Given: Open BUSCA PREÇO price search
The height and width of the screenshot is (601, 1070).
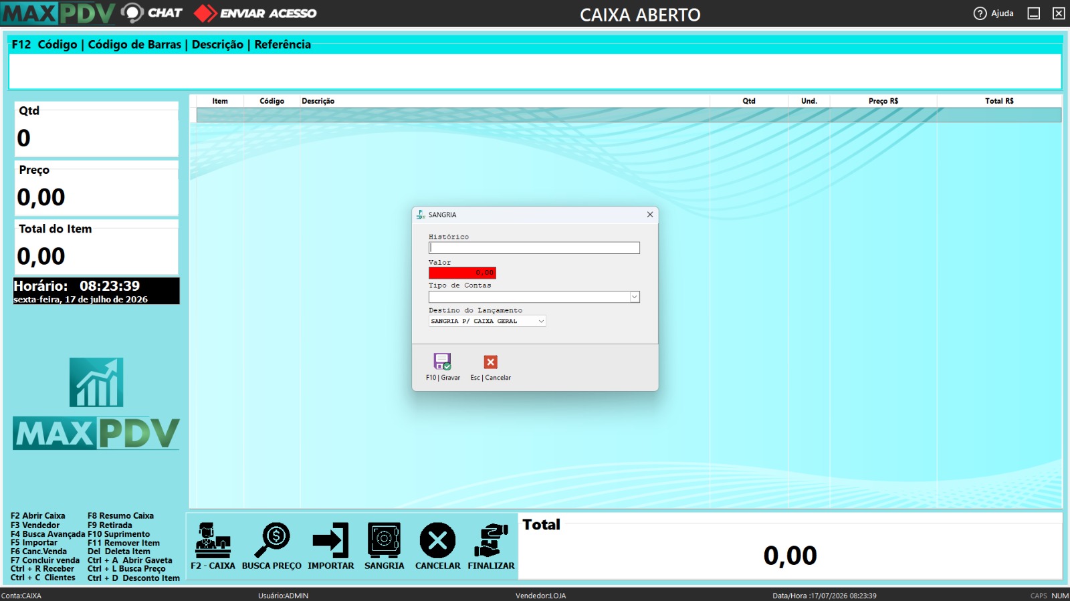Looking at the screenshot, I should pyautogui.click(x=272, y=546).
